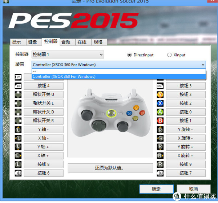Click the yellow Y button icon
Screen dimensions: 218x203
160,95
